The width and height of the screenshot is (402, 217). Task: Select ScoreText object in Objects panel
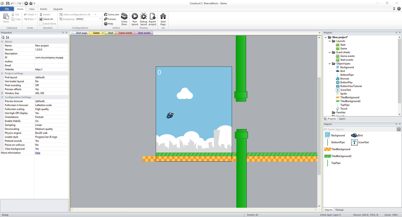(360, 142)
